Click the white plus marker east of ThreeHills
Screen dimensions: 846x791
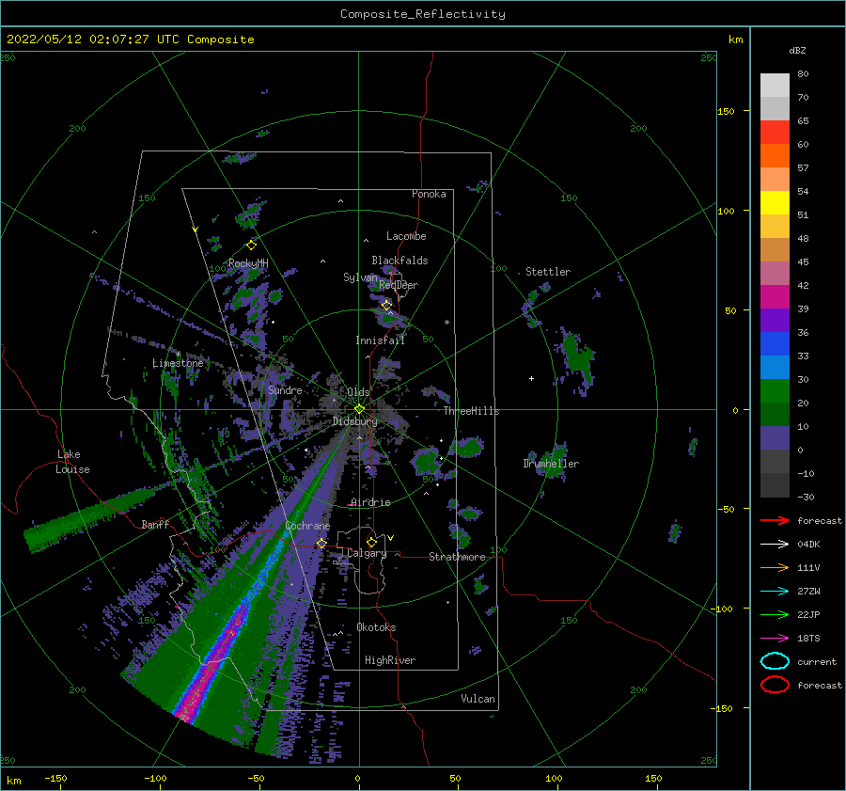[x=531, y=378]
